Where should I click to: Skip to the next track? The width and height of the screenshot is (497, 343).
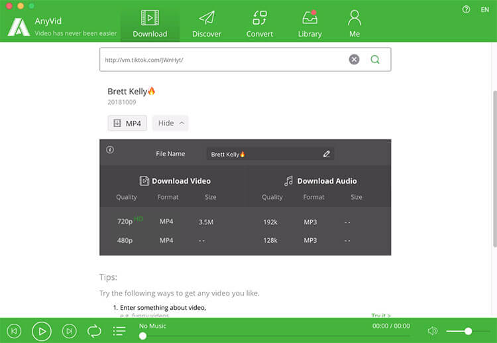[69, 331]
